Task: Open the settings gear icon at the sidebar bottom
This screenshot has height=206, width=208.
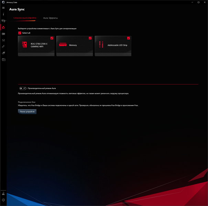Action: (3, 200)
